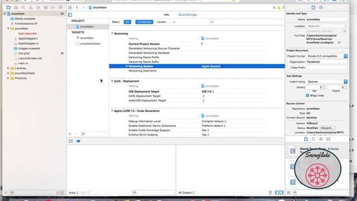357x201 pixels.
Task: Expand the Products group
Action: point(8,78)
